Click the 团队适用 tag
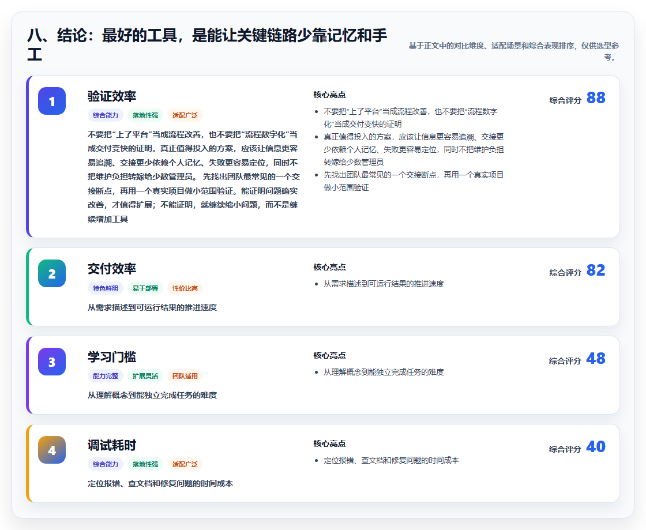Screen dimensions: 646x530 [185, 376]
